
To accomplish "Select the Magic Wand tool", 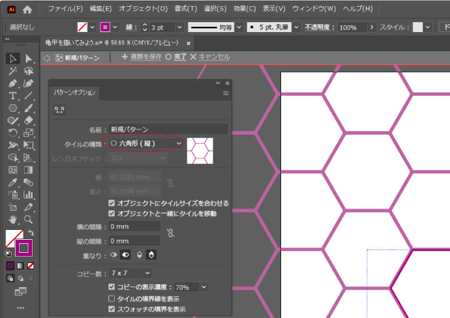I will 13,71.
